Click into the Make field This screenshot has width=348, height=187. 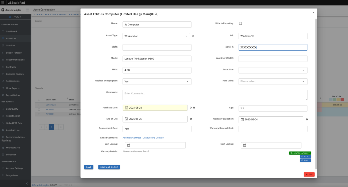[157, 48]
